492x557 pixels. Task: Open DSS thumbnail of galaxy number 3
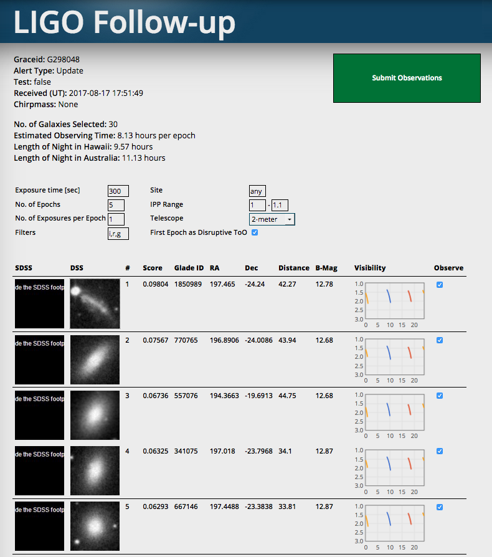click(95, 415)
